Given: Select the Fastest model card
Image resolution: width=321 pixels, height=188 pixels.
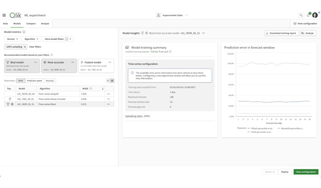Looking at the screenshot, I should (96, 66).
